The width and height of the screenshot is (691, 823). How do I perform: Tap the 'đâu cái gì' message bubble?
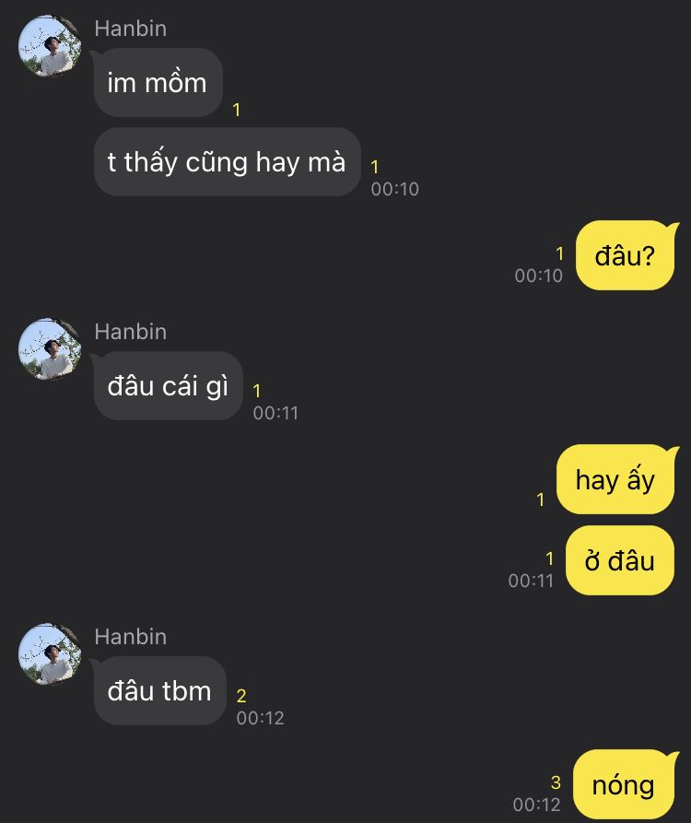(168, 386)
